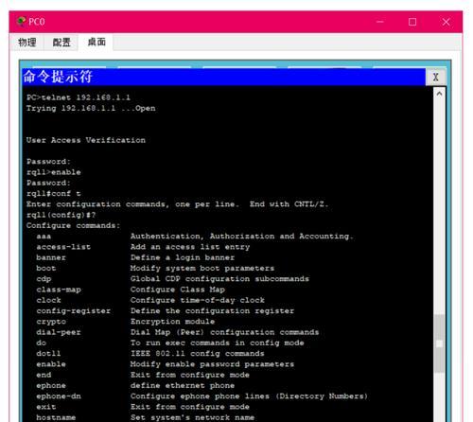
Task: Click 'Define a login banner' description
Action: coord(183,257)
